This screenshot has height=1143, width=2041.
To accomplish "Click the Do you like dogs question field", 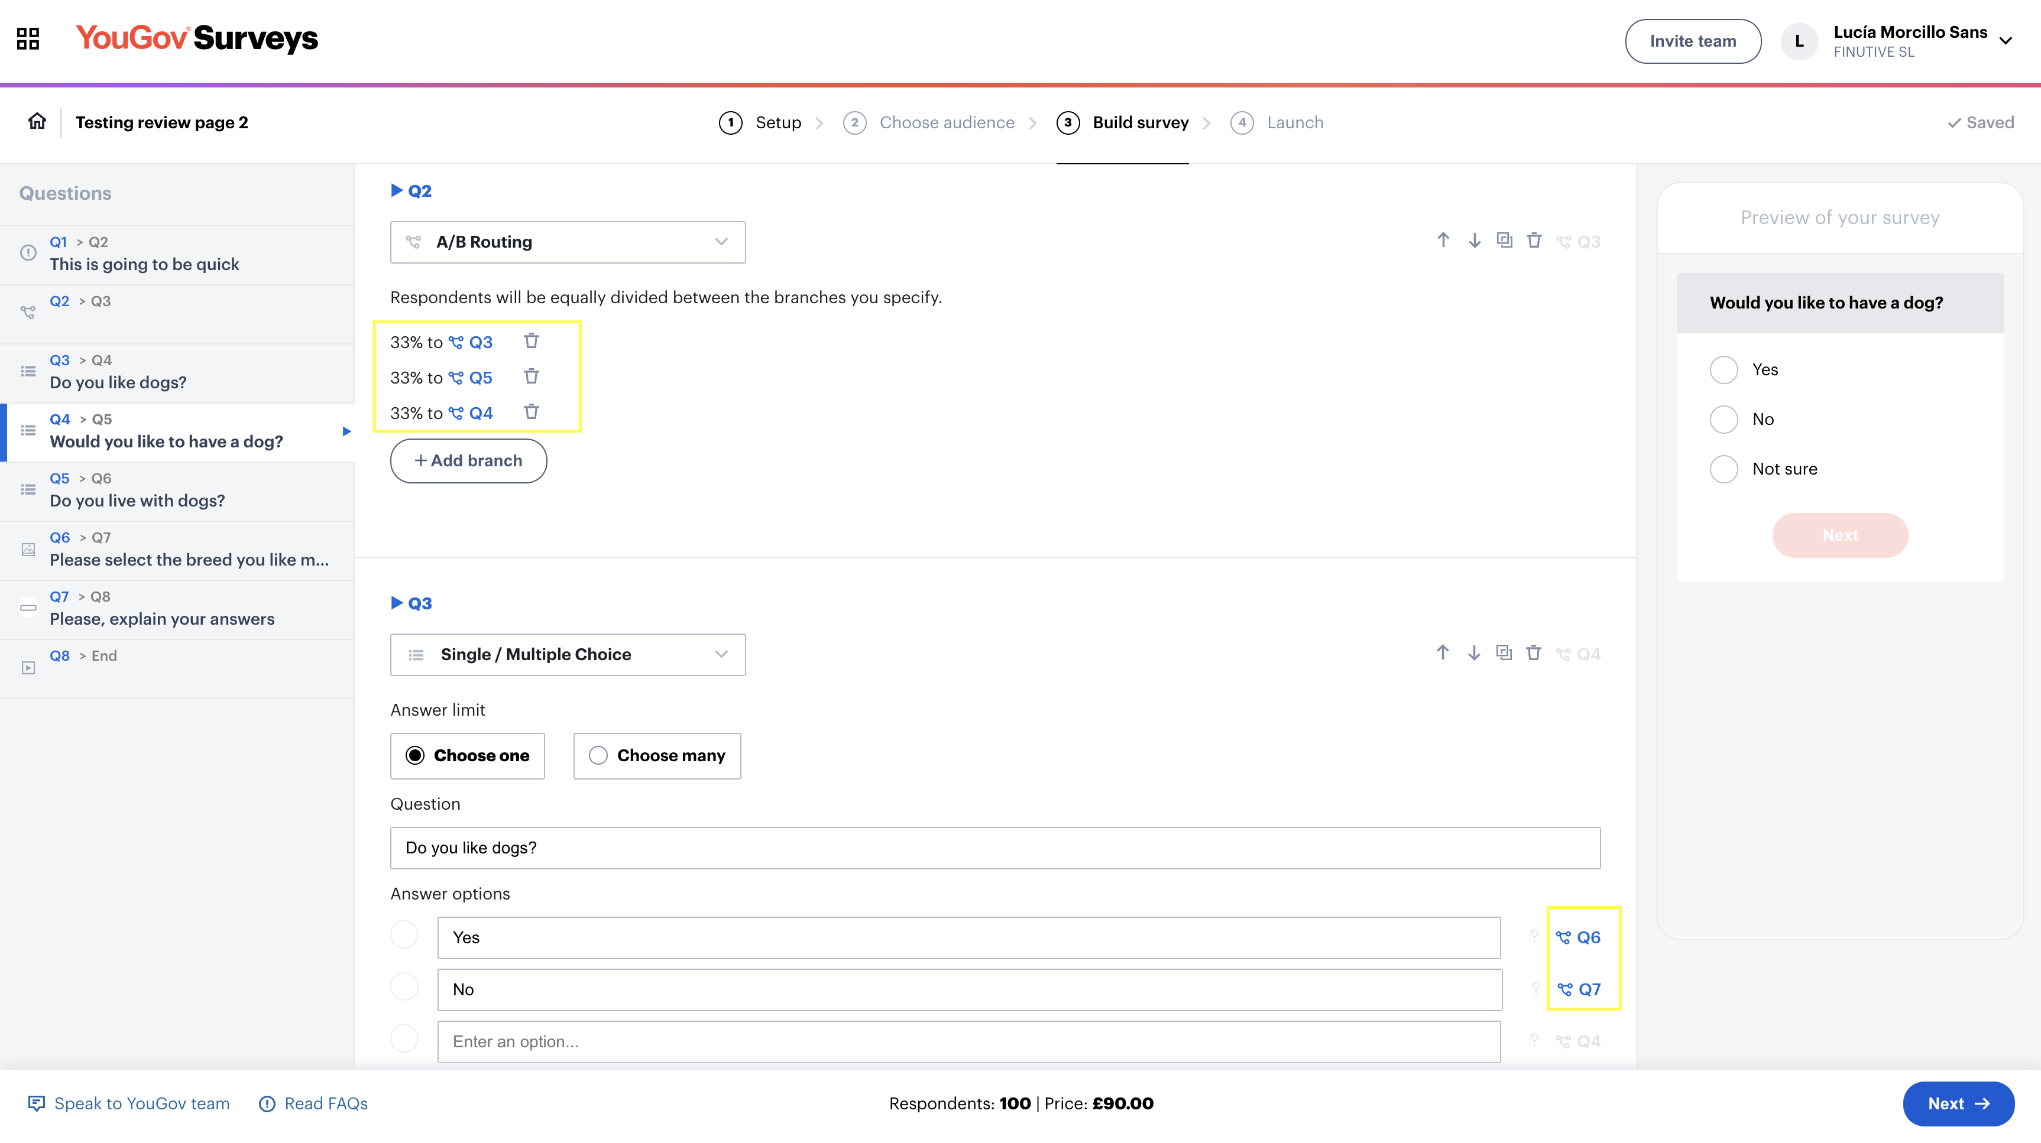I will pos(994,847).
